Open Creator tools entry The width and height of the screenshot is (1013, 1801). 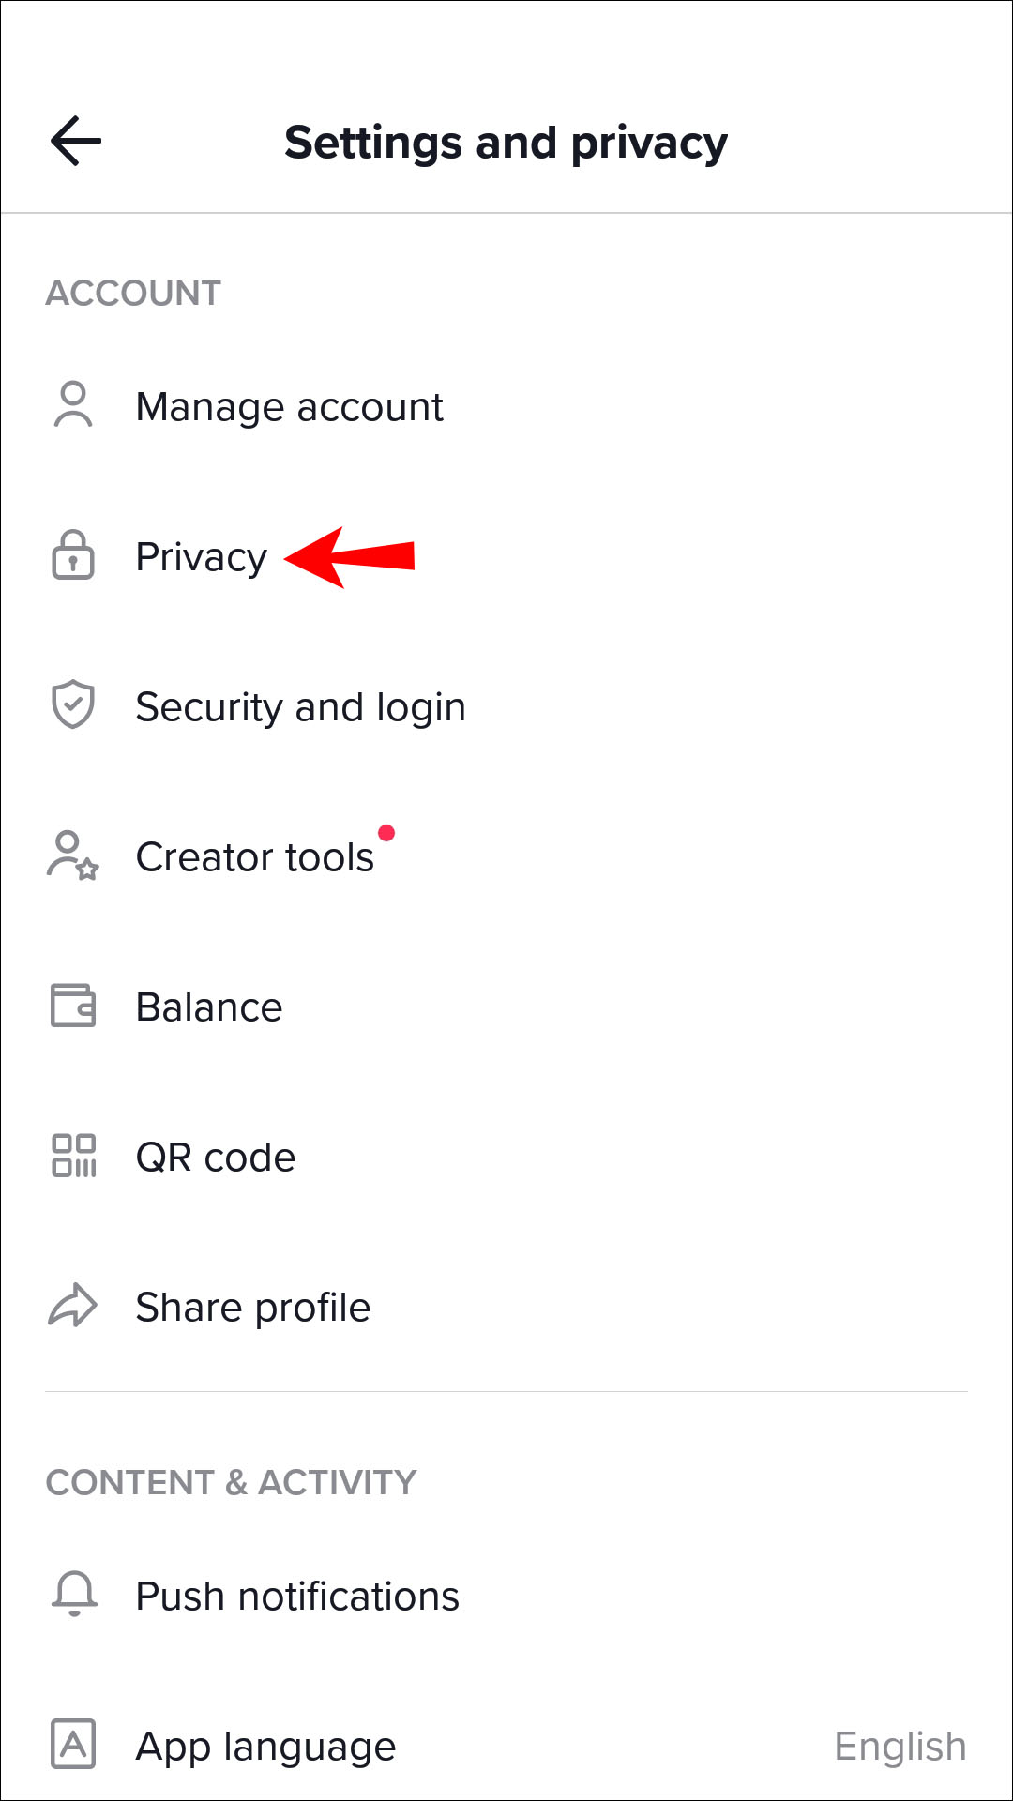254,857
